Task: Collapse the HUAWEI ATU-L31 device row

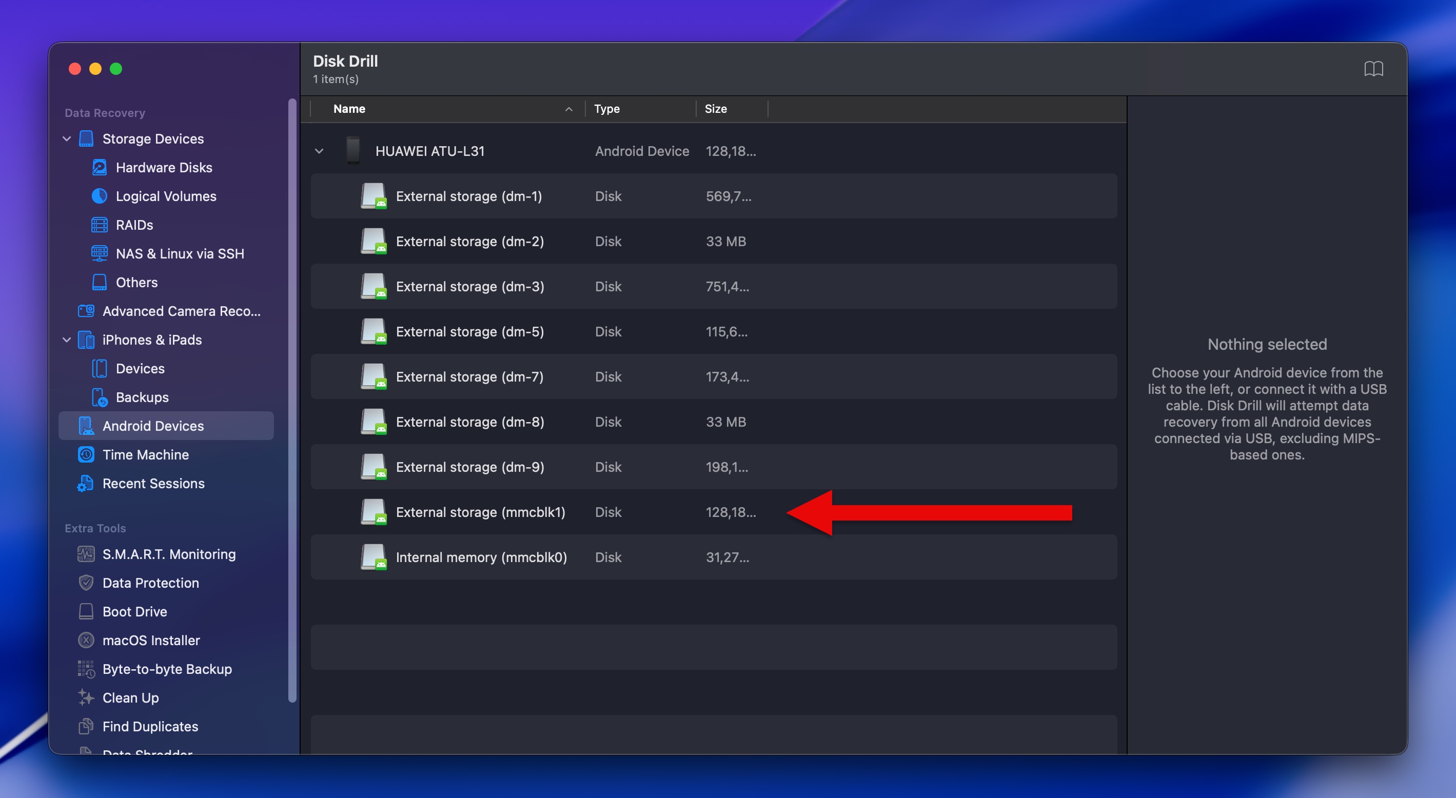Action: (319, 151)
